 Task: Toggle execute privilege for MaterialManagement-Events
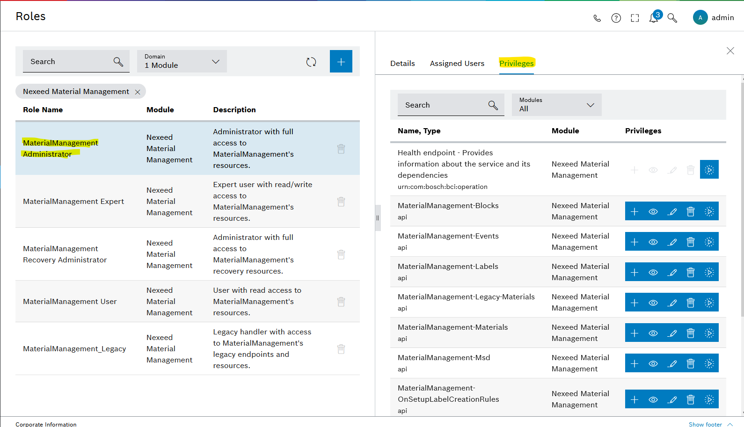(709, 242)
